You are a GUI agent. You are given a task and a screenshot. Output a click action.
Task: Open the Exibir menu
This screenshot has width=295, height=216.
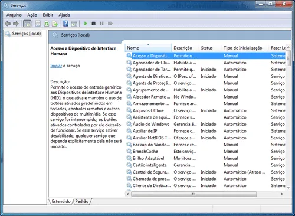48,15
